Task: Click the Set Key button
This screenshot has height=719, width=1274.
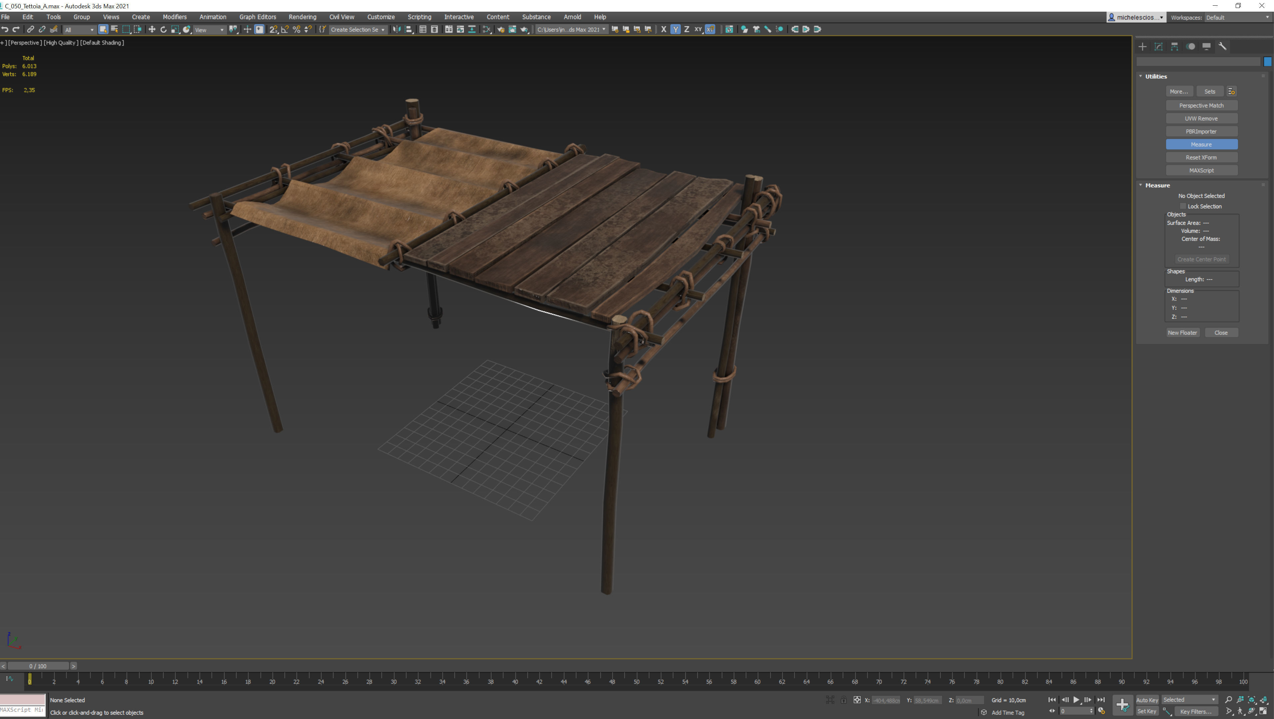Action: pos(1147,712)
